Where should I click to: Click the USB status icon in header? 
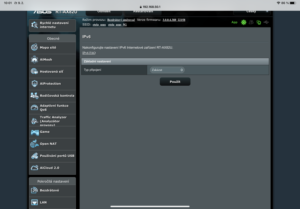coord(266,22)
